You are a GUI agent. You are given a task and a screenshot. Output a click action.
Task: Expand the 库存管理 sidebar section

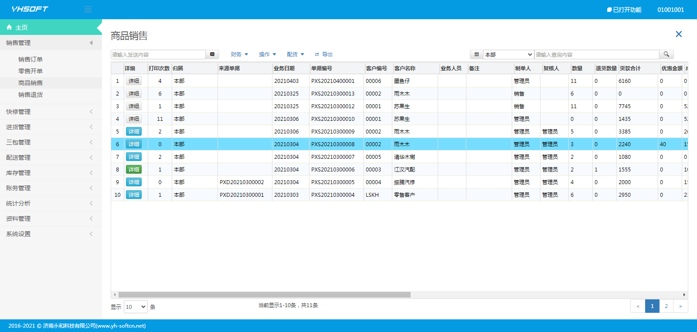pyautogui.click(x=51, y=173)
